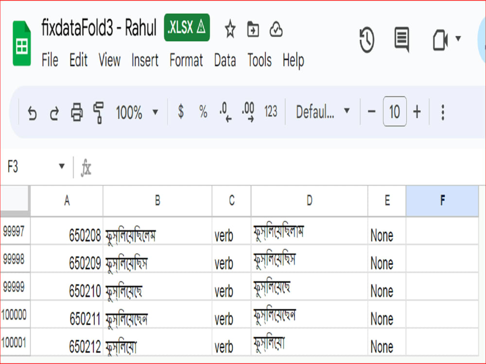
Task: Click empty F cell in row 99997
Action: pos(442,231)
